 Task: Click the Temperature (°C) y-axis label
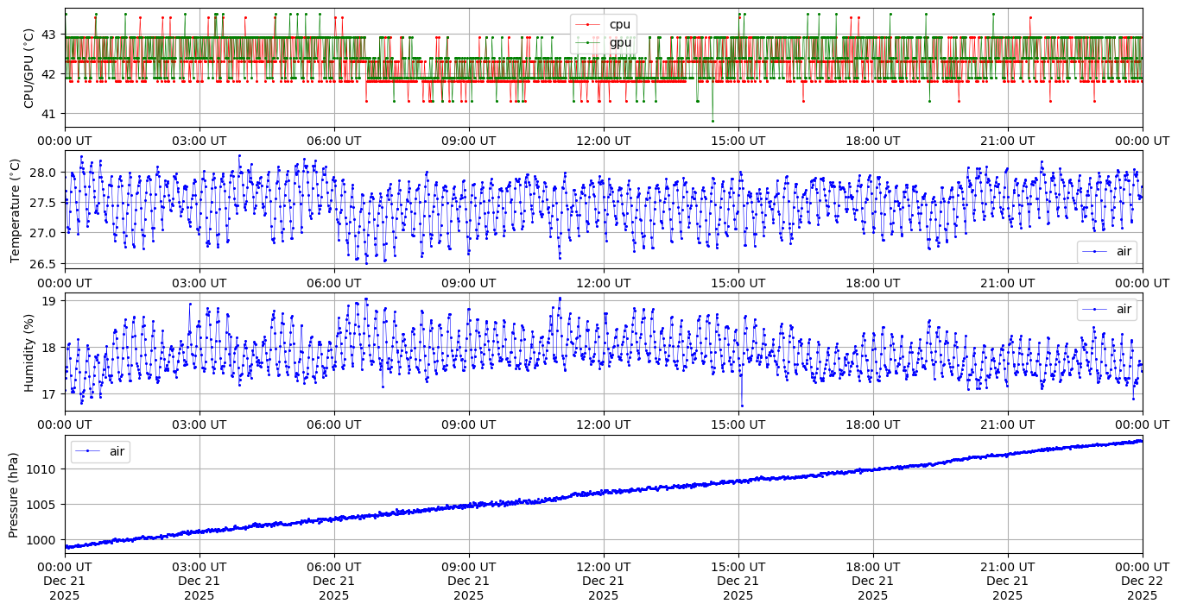click(x=15, y=209)
